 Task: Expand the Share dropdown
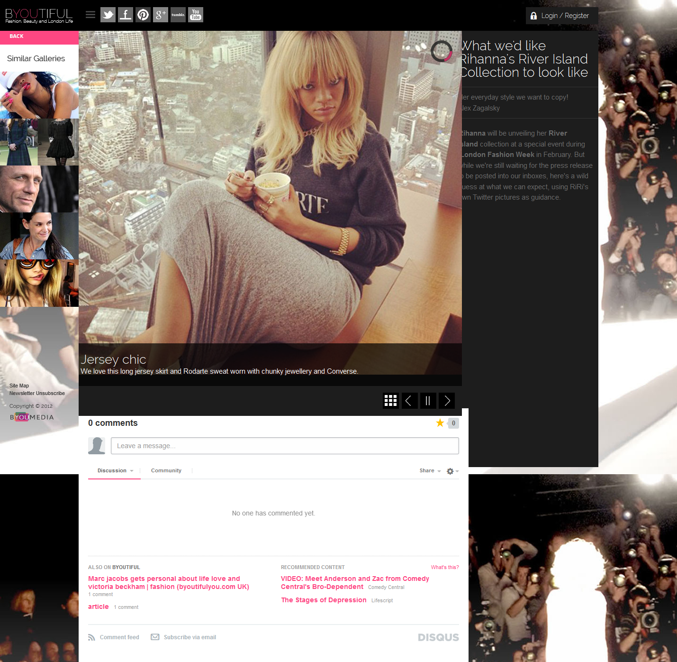click(x=430, y=470)
